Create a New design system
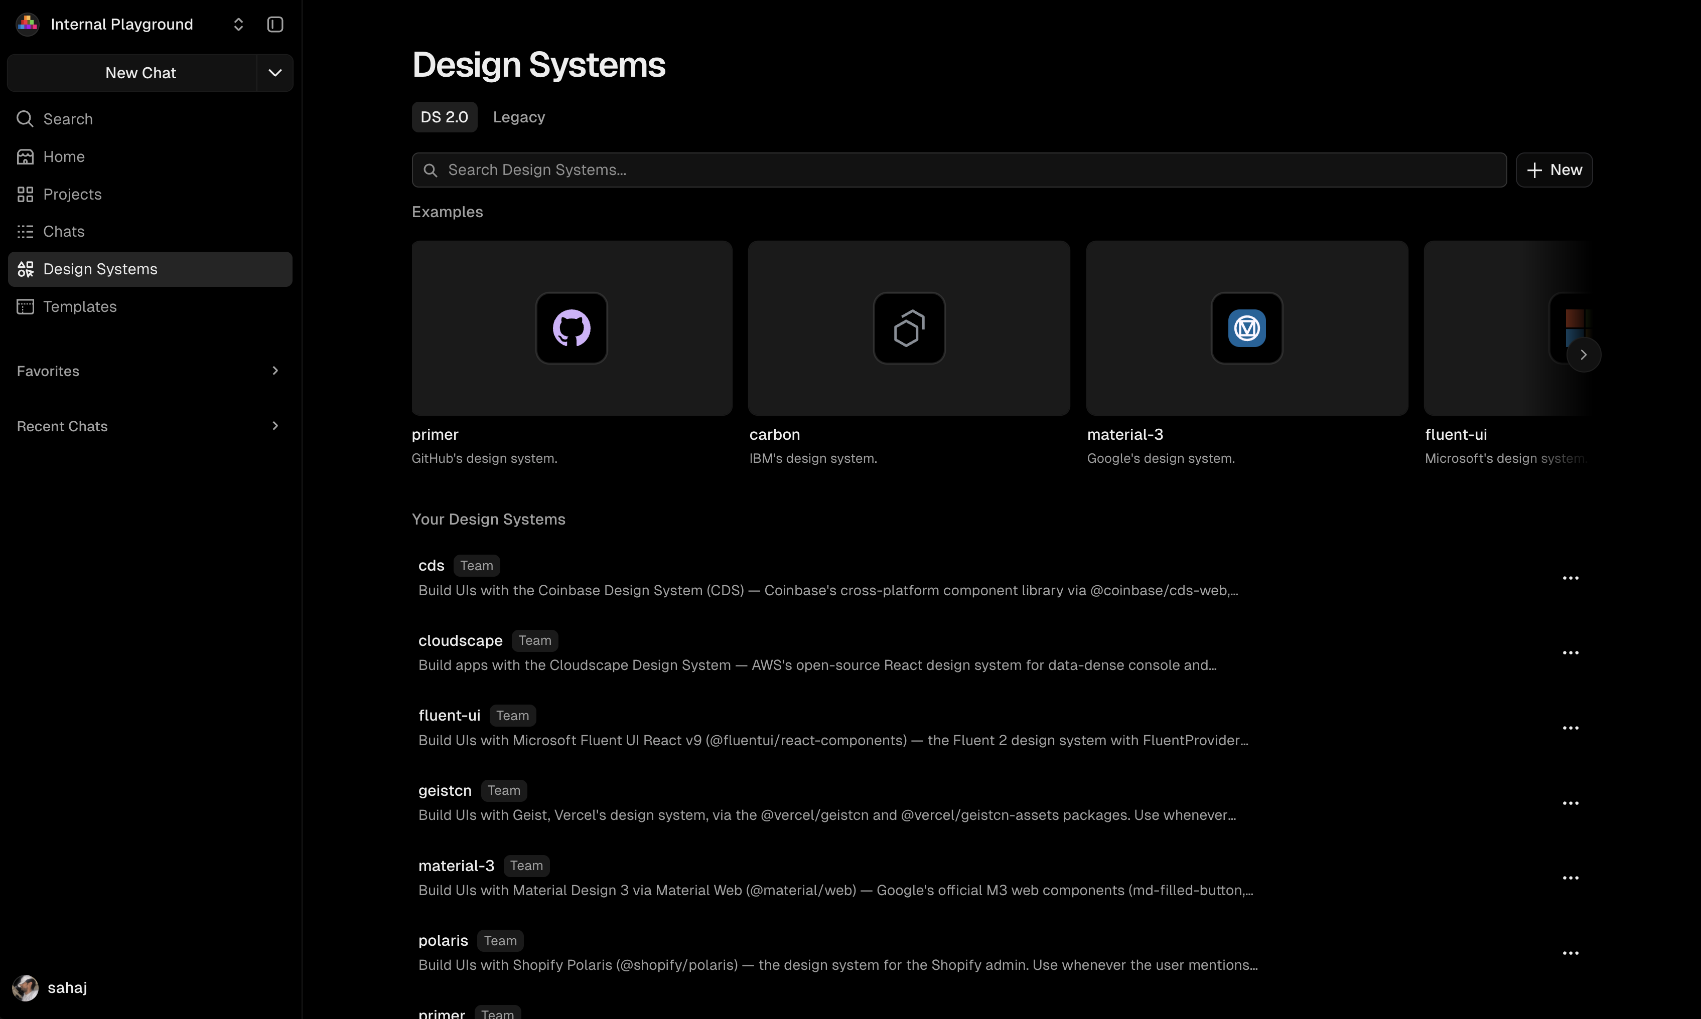The image size is (1701, 1019). (1554, 169)
